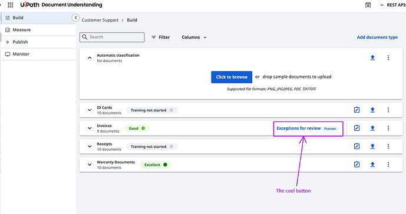The width and height of the screenshot is (406, 214).
Task: Upload documents to Receipts
Action: tap(372, 146)
